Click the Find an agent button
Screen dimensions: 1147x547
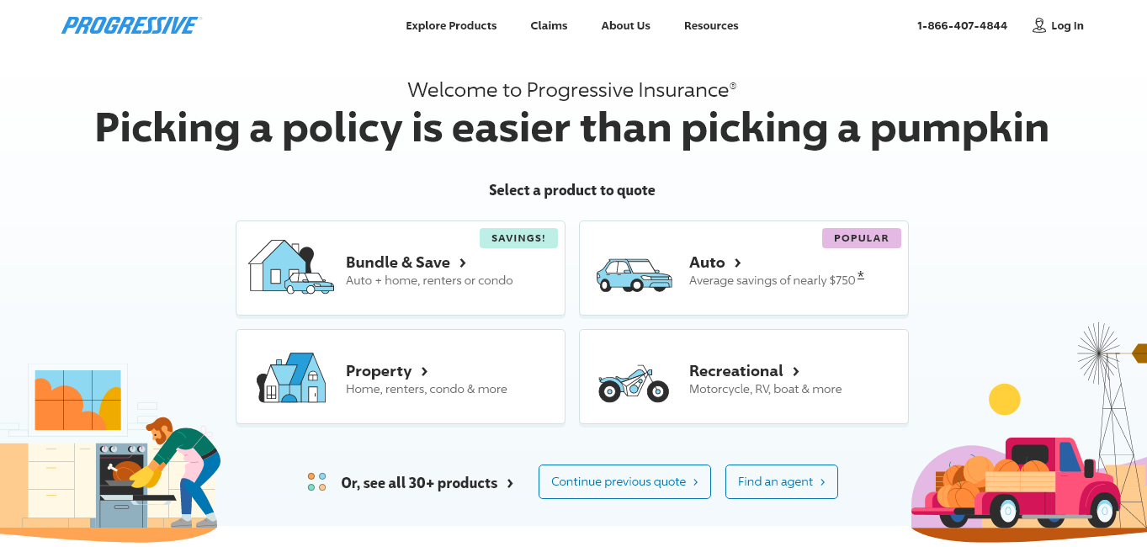click(x=781, y=481)
